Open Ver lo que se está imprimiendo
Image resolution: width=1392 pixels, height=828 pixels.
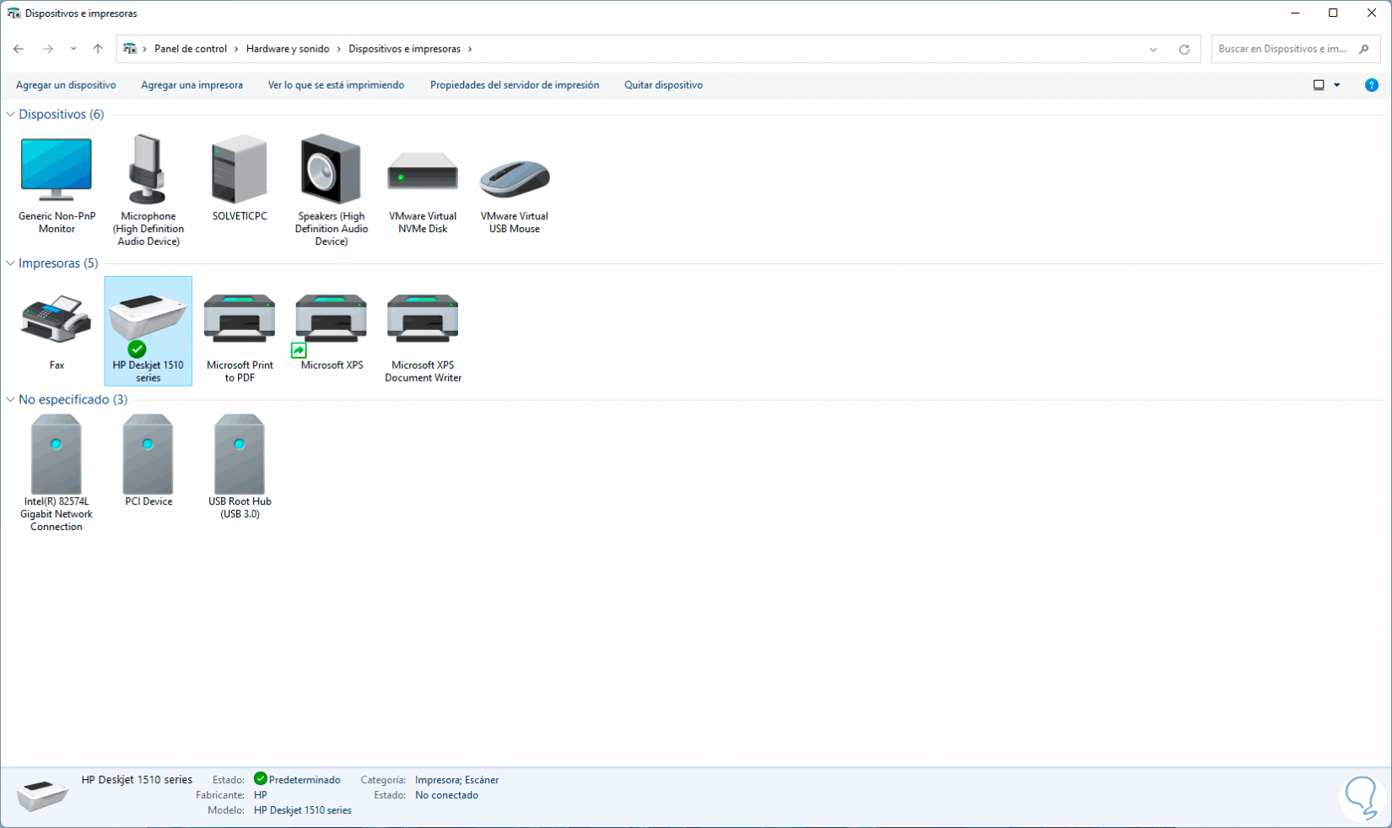coord(336,85)
